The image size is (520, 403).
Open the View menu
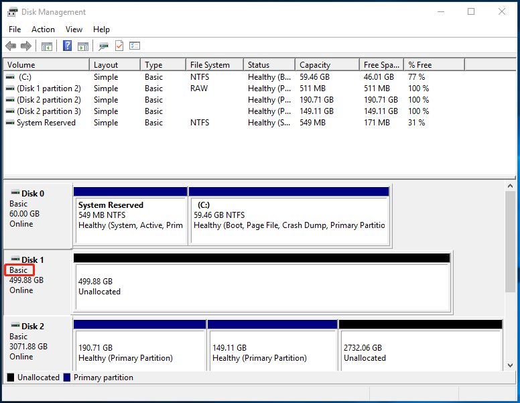(x=74, y=30)
